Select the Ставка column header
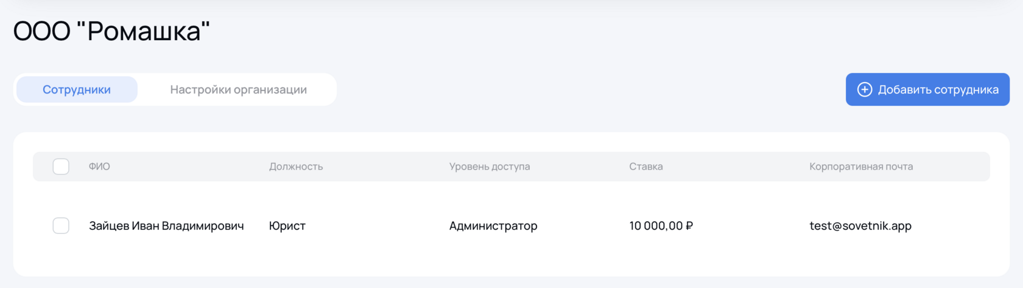1023x288 pixels. [646, 166]
